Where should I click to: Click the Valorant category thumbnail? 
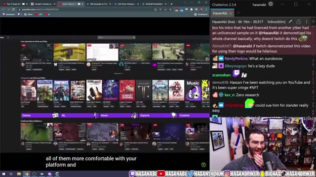111,90
